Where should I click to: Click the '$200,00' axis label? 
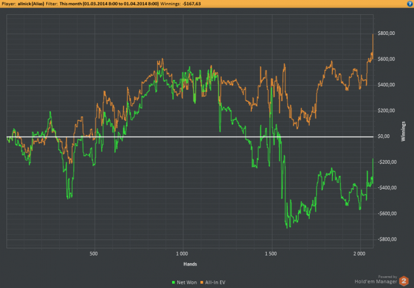tap(386, 111)
